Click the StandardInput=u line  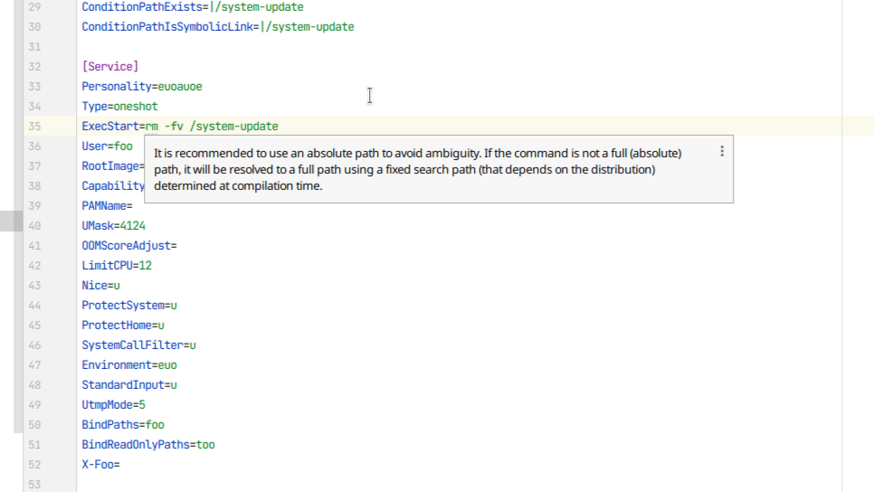pyautogui.click(x=129, y=385)
